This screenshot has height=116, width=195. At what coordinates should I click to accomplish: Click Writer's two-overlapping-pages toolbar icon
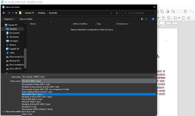[162, 12]
